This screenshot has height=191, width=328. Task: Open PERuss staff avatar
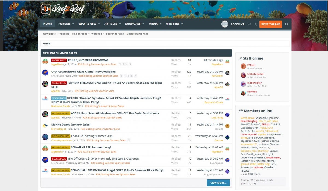243,66
